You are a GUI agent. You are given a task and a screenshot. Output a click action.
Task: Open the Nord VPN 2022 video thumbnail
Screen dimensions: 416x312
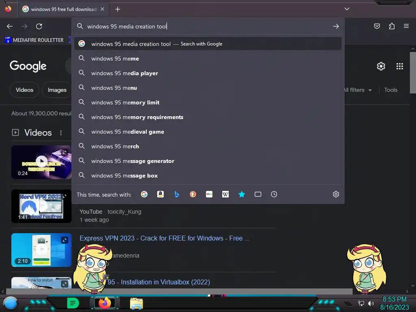41,206
